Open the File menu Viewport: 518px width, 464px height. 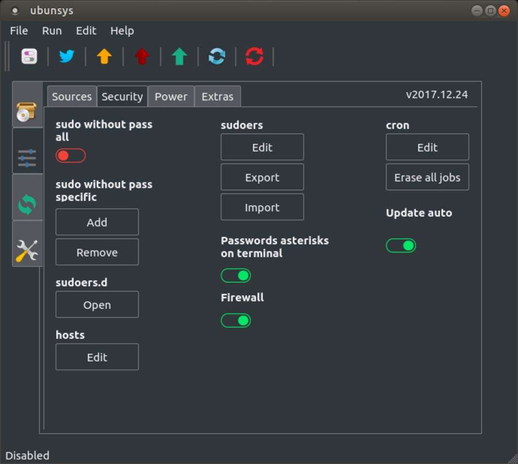(19, 31)
